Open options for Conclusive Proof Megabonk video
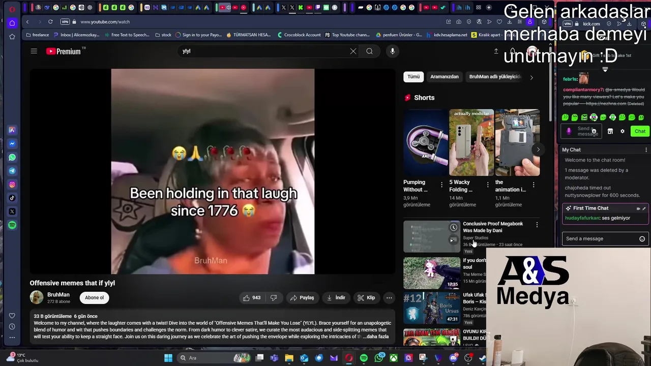Screen dimensions: 651x366 coord(537,225)
